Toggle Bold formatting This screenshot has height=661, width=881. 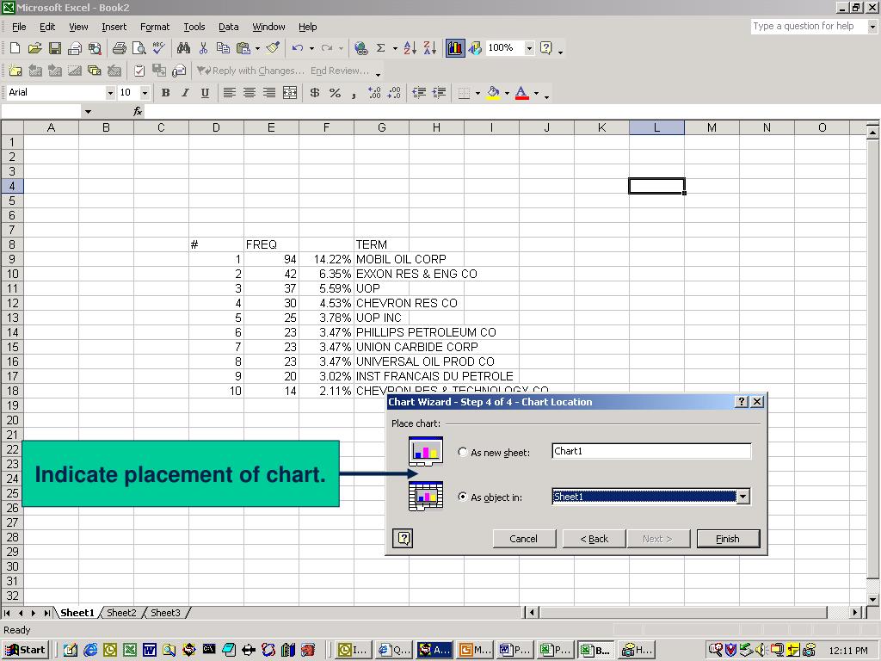[165, 93]
